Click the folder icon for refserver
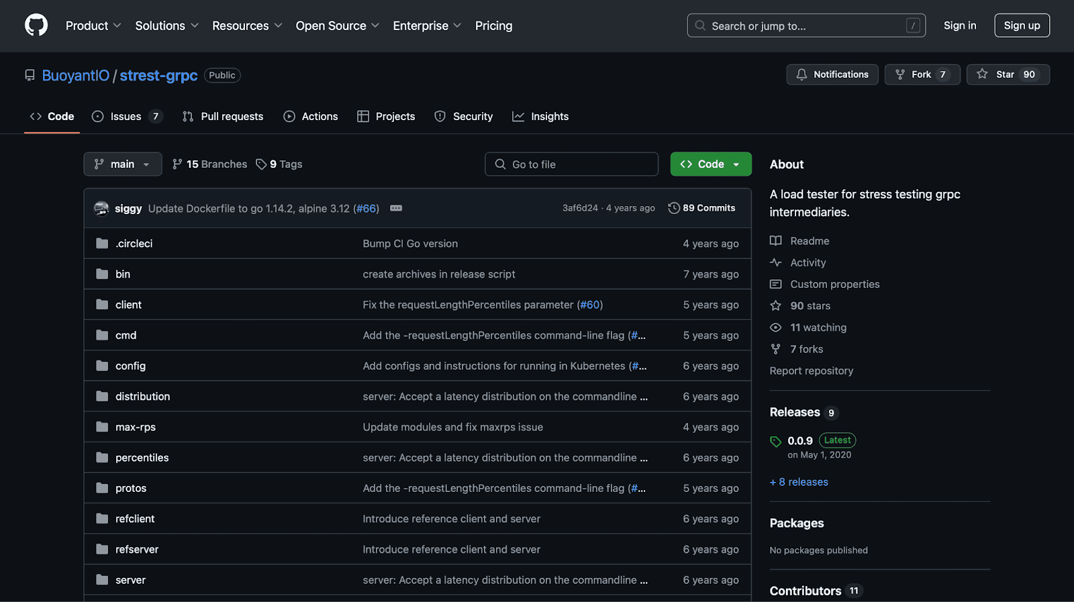Viewport: 1074px width, 602px height. (102, 549)
